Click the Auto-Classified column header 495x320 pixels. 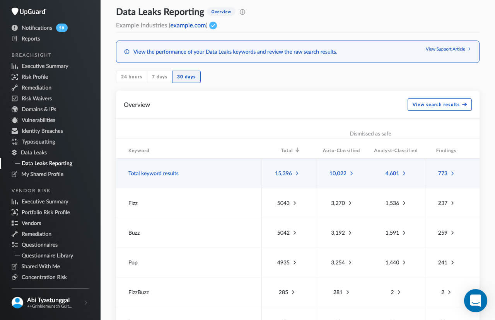[341, 151]
